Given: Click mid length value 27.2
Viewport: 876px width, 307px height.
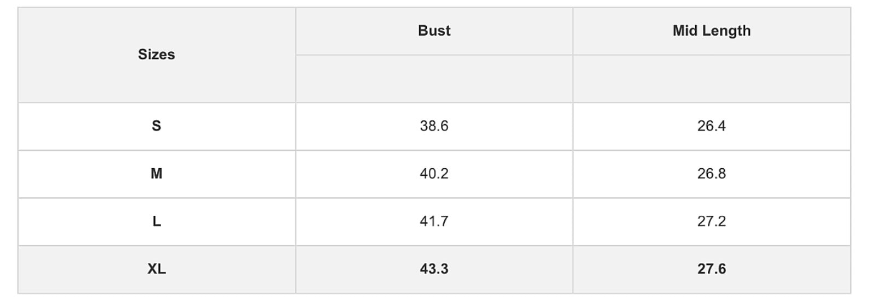Looking at the screenshot, I should [712, 221].
